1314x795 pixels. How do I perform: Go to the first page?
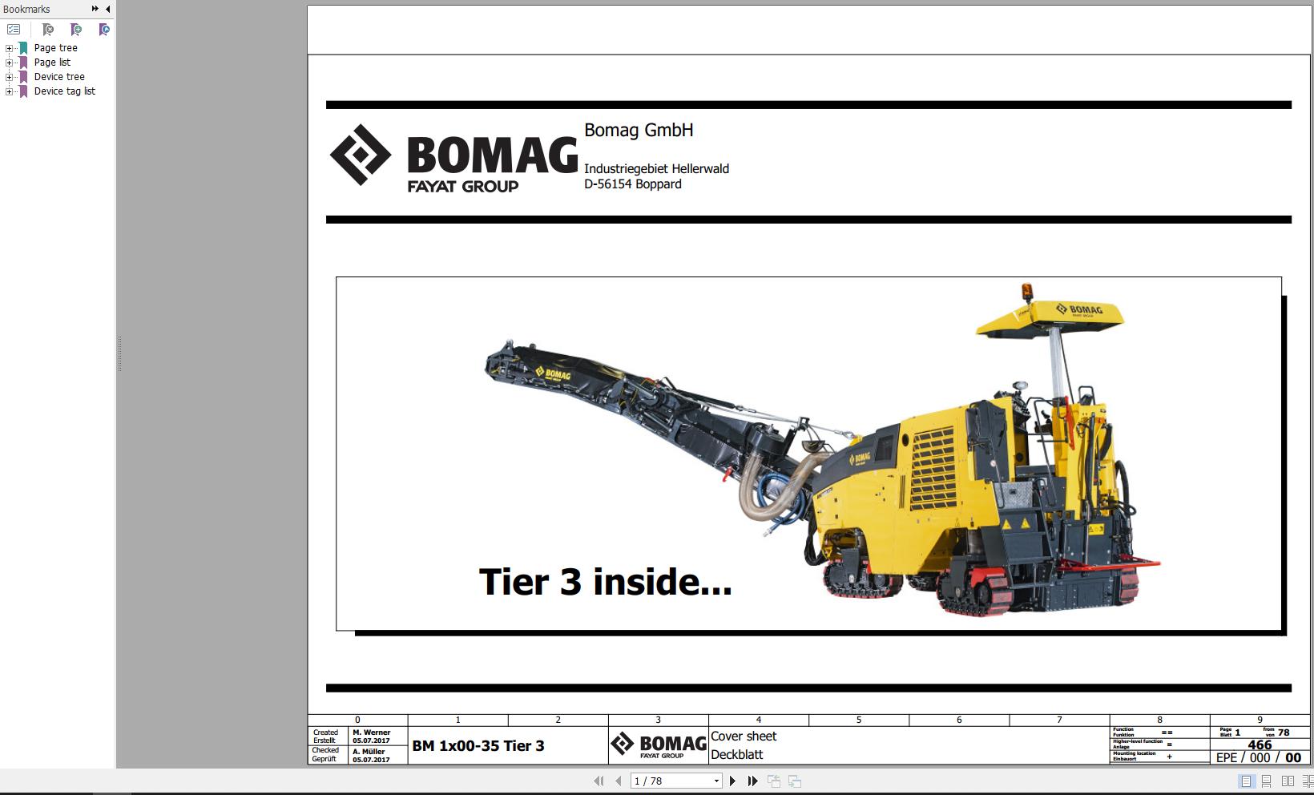599,781
